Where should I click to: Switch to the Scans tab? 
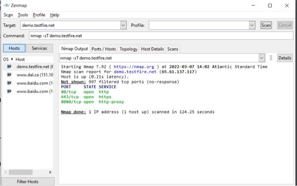pos(173,49)
